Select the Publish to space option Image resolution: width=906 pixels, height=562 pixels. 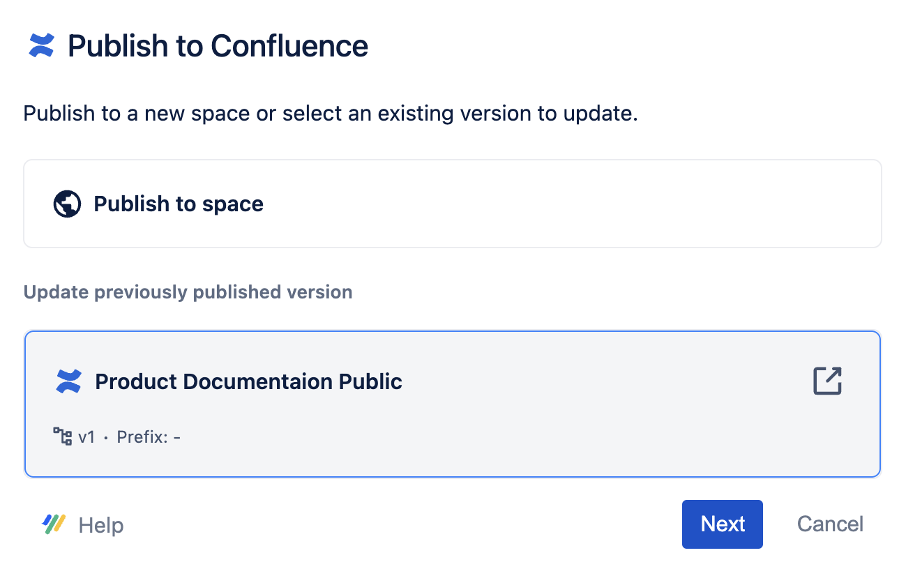(x=452, y=204)
